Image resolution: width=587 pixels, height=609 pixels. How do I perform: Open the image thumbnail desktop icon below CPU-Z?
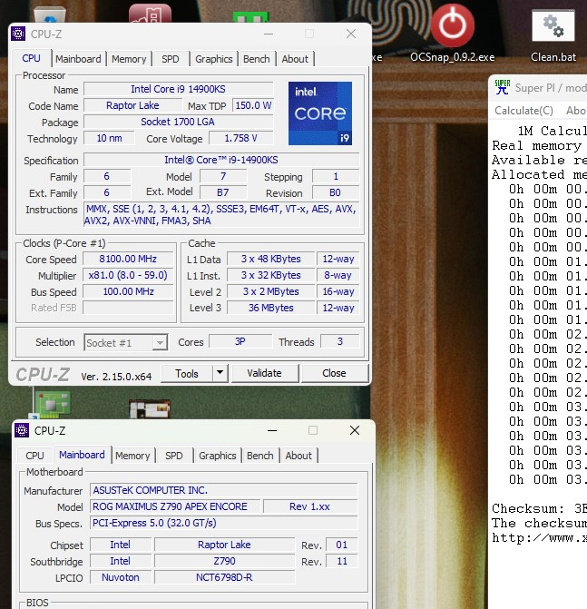150,409
